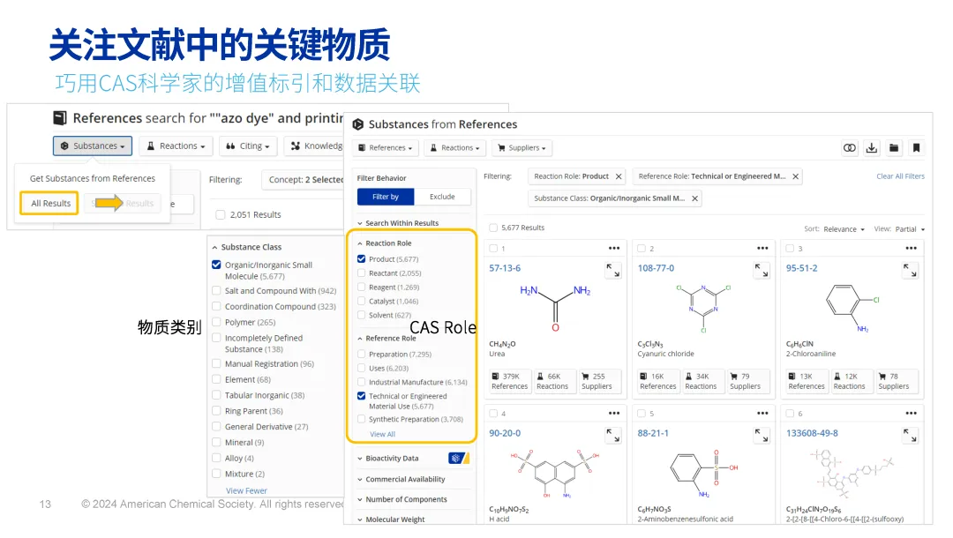Expand structure for substance 133608-49-8
The height and width of the screenshot is (538, 953).
(910, 436)
